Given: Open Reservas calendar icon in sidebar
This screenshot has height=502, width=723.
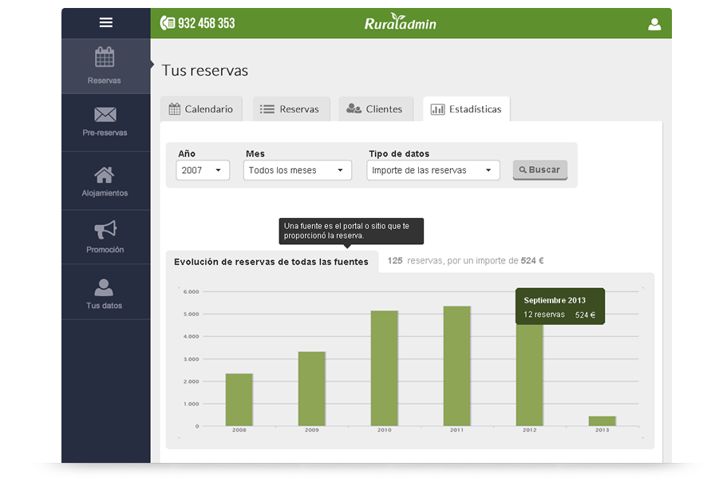Looking at the screenshot, I should (105, 57).
